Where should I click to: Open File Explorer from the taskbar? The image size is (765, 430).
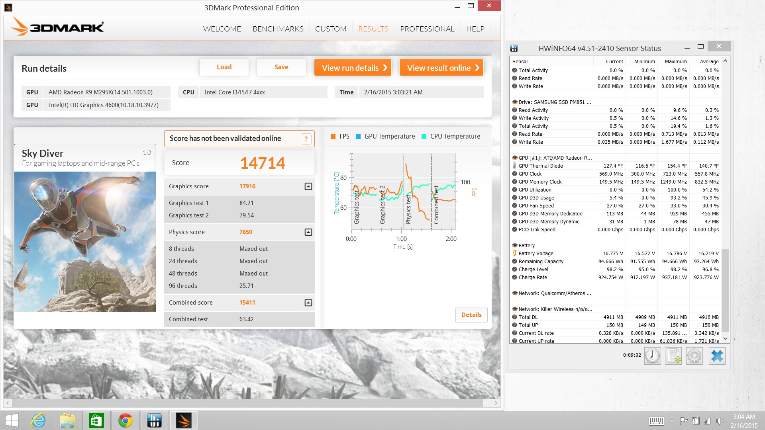point(67,420)
